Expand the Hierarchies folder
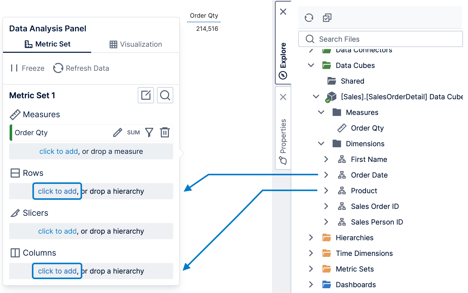Screen dimensions: 468x293 point(311,238)
